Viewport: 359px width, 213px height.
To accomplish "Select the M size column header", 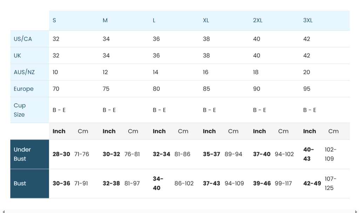I will 105,20.
